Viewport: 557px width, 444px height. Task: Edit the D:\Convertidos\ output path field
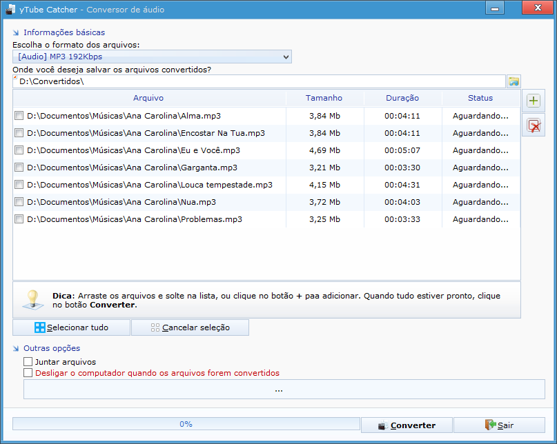pos(259,81)
